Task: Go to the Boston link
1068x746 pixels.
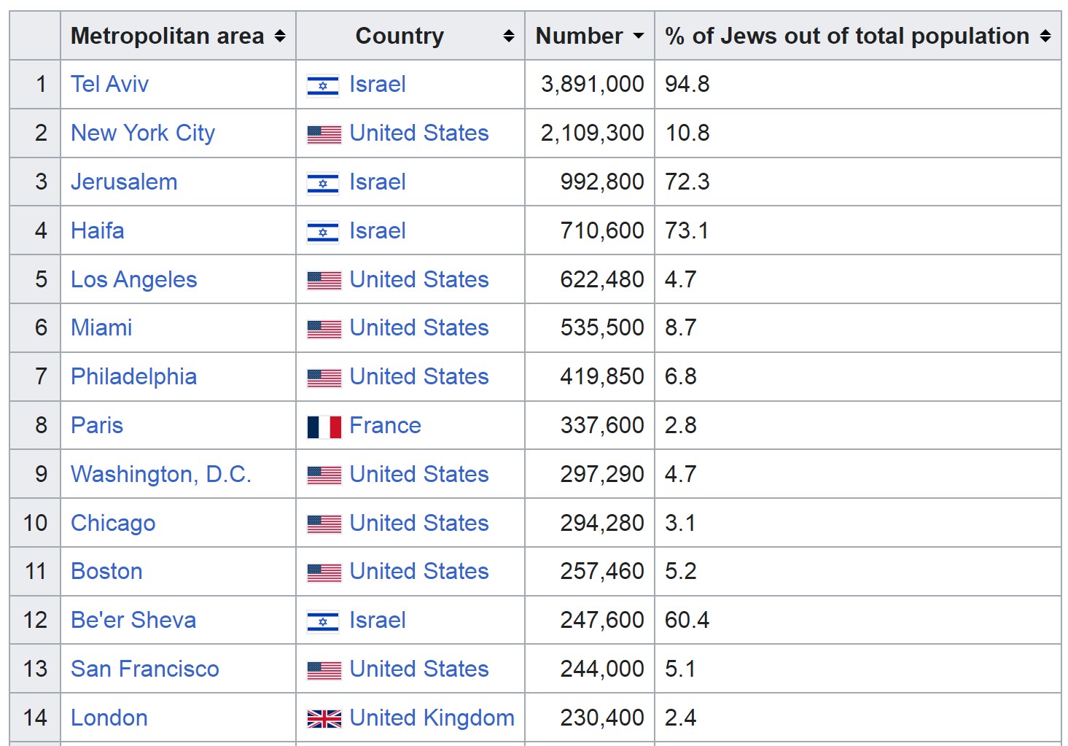Action: 106,571
